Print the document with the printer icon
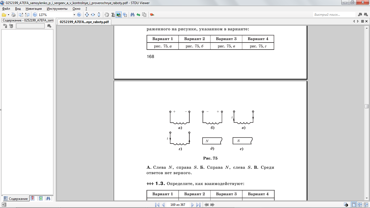This screenshot has width=370, height=208. pyautogui.click(x=13, y=15)
